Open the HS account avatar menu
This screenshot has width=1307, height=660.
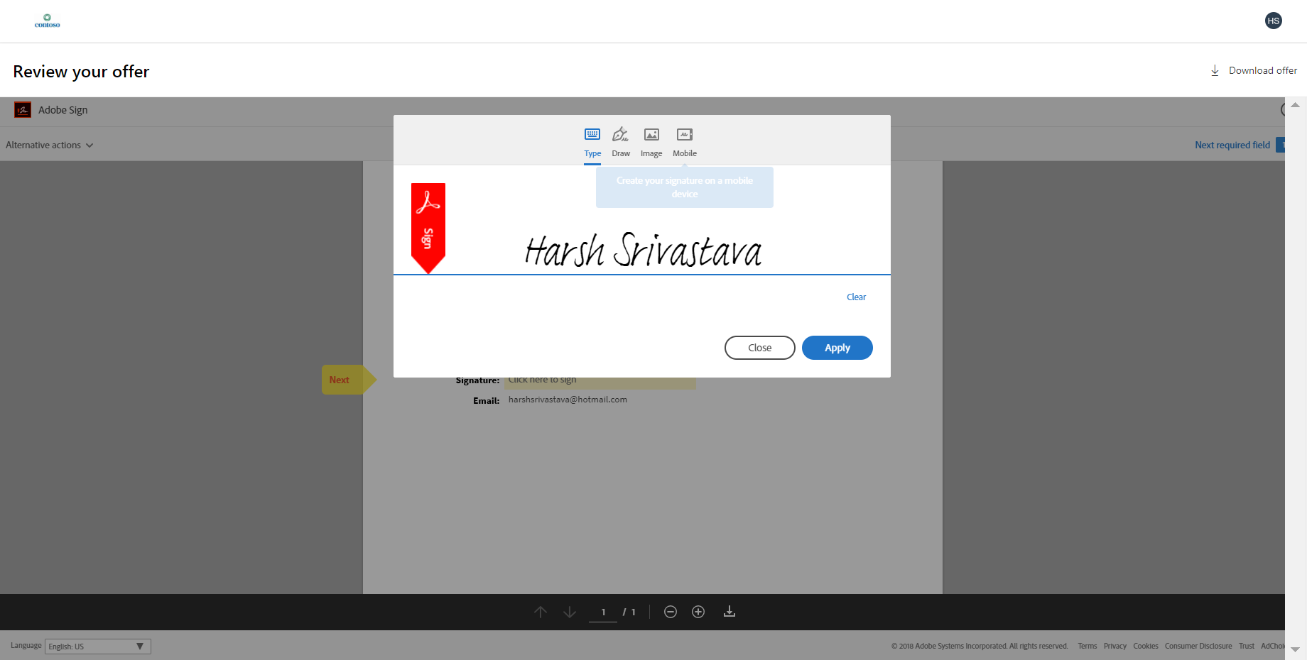tap(1273, 21)
